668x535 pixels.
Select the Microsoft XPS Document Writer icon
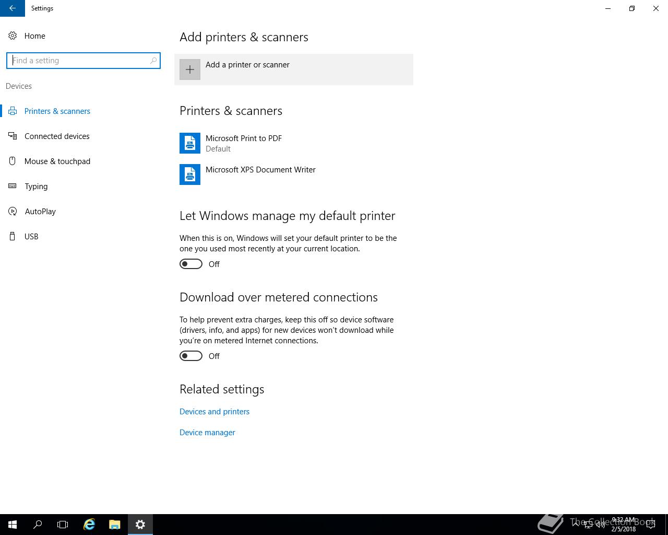(190, 175)
